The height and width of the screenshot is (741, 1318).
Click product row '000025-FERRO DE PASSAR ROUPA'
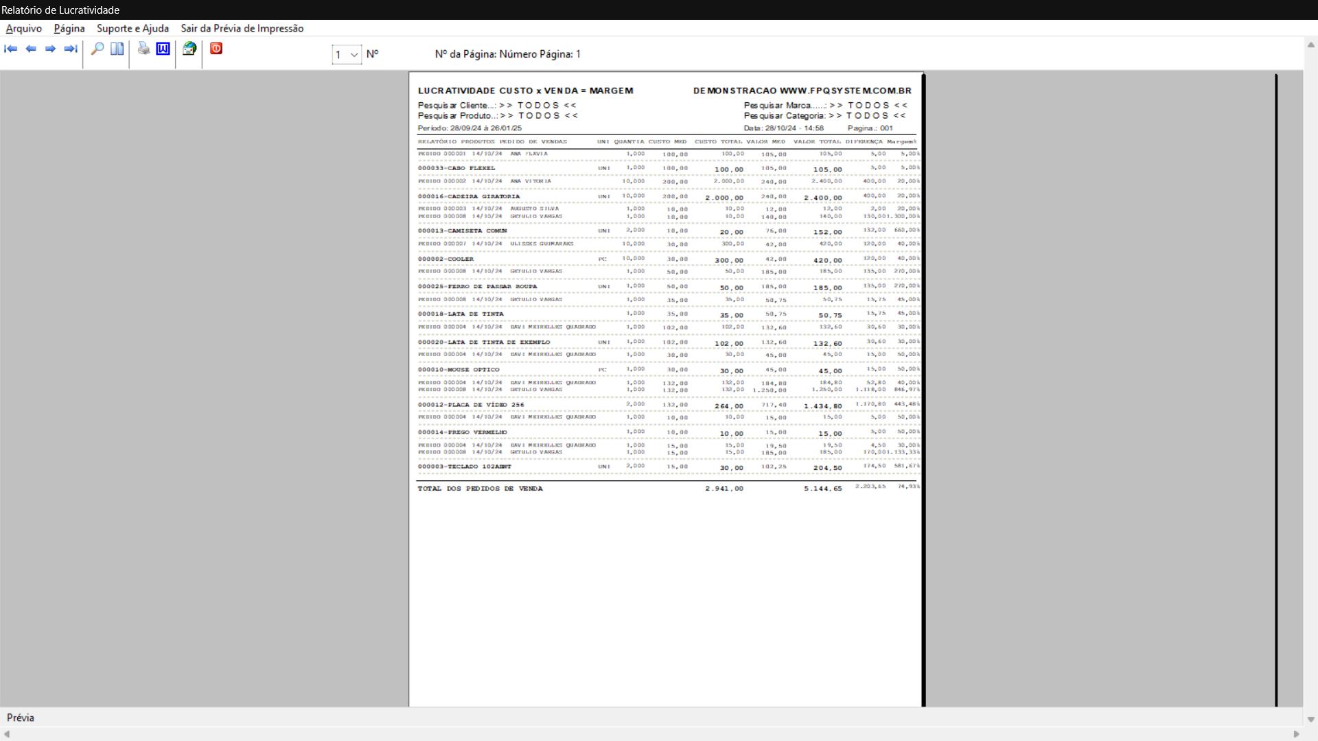pos(669,287)
